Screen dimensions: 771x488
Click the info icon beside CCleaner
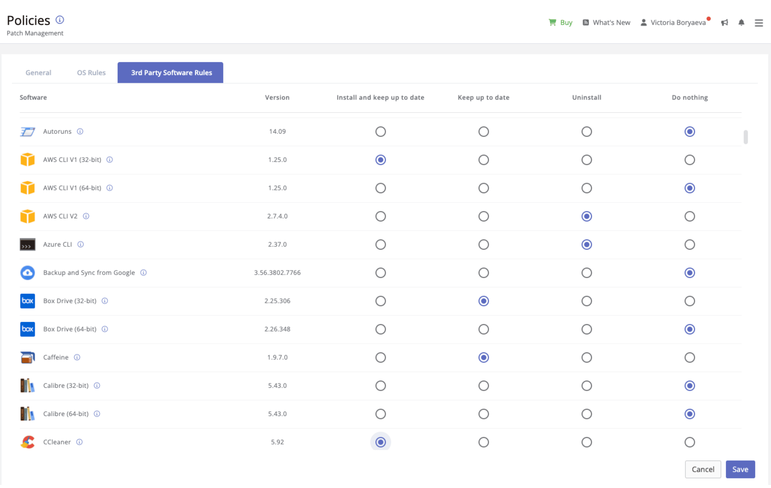coord(79,442)
